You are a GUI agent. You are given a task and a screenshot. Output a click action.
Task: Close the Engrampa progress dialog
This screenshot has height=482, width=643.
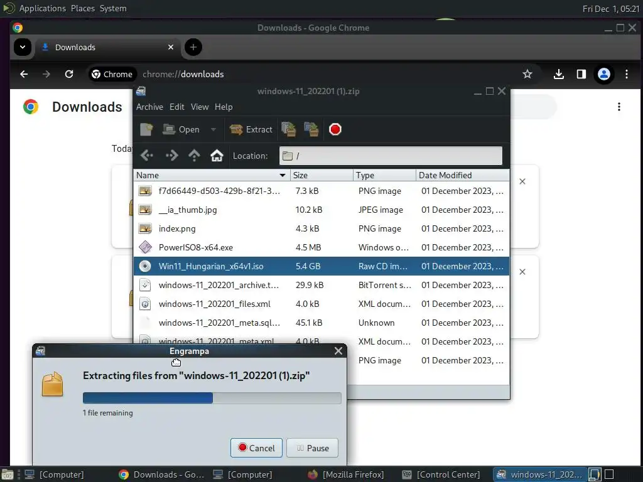(x=338, y=351)
